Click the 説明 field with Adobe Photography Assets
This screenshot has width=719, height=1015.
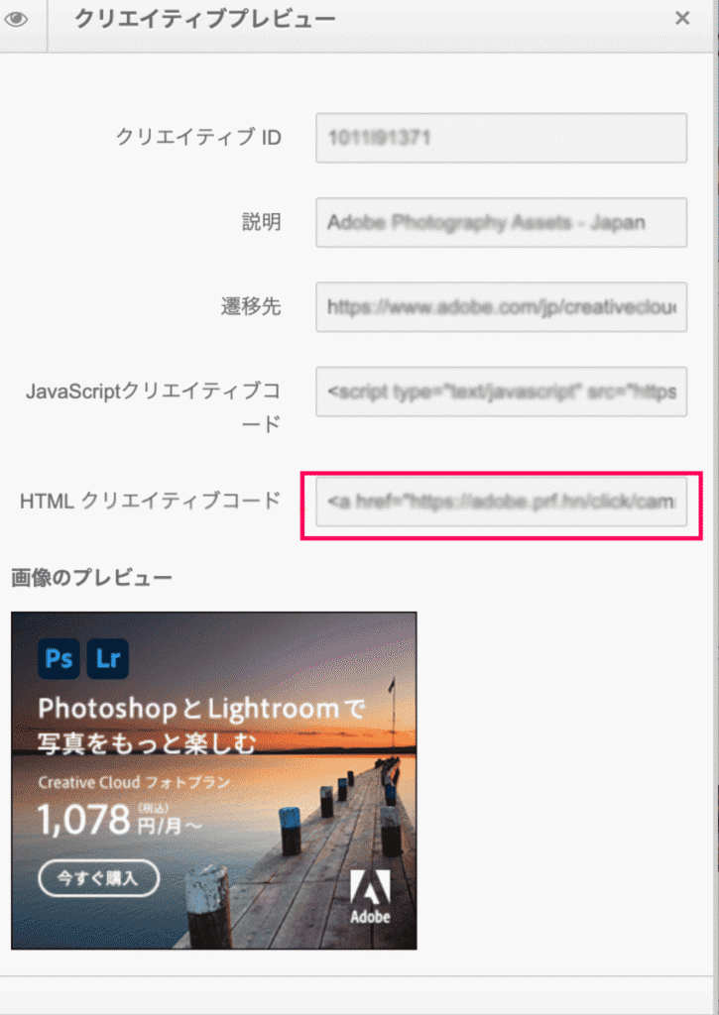tap(501, 223)
